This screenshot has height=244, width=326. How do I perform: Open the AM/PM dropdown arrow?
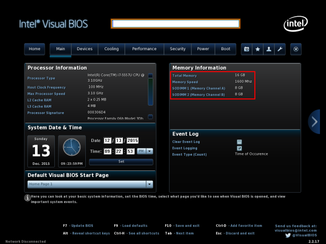point(149,151)
